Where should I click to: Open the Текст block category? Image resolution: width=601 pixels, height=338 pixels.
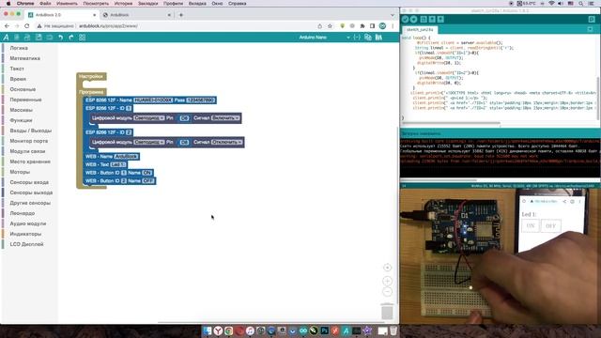tap(17, 69)
